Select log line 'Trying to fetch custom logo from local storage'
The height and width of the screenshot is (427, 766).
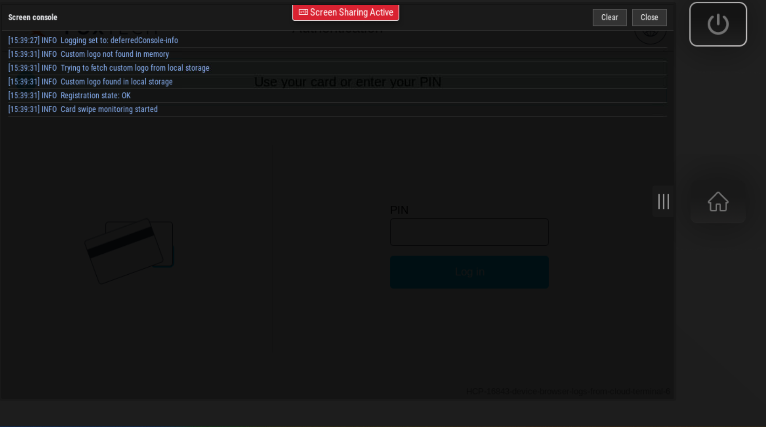[x=337, y=68]
